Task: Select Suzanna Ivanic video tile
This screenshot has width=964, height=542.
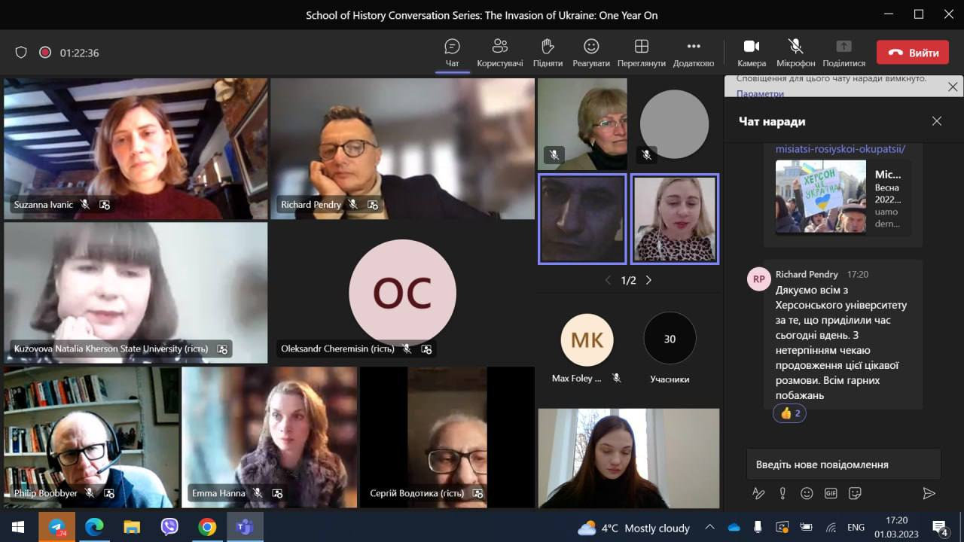Action: click(136, 148)
